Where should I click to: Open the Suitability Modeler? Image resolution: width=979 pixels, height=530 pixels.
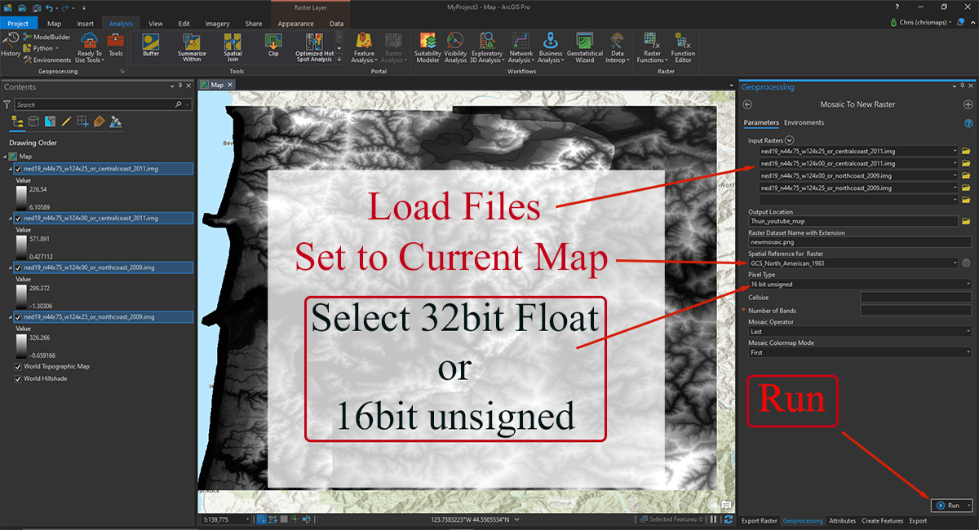click(x=427, y=47)
